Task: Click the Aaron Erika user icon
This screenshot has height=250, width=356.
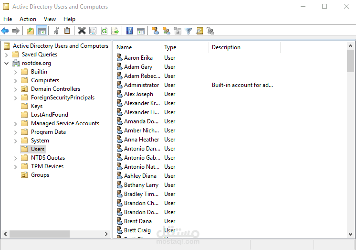Action: pos(119,57)
